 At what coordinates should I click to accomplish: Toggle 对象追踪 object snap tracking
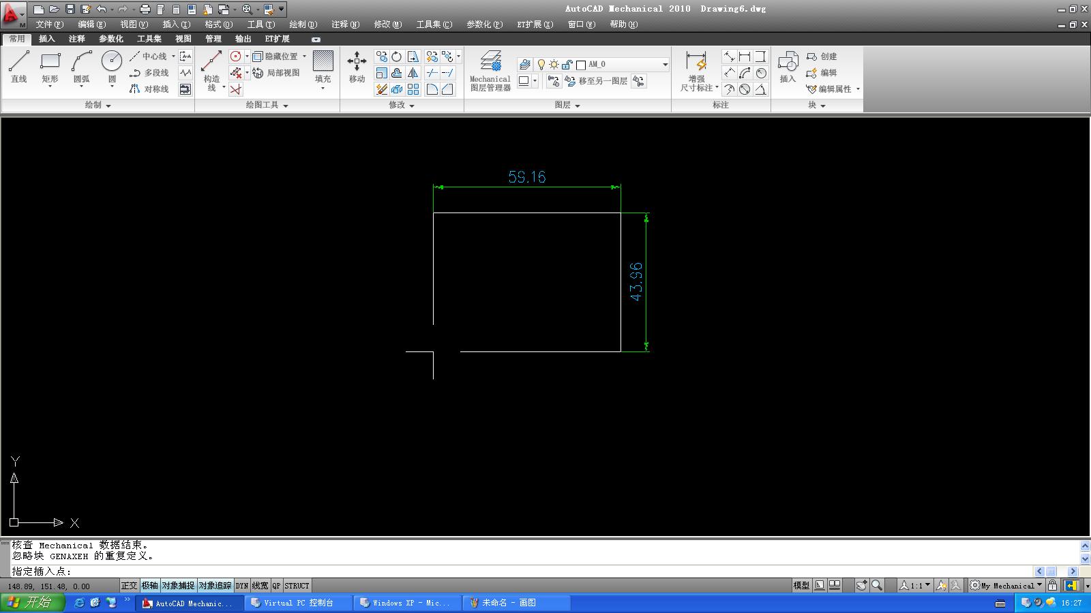(x=215, y=586)
